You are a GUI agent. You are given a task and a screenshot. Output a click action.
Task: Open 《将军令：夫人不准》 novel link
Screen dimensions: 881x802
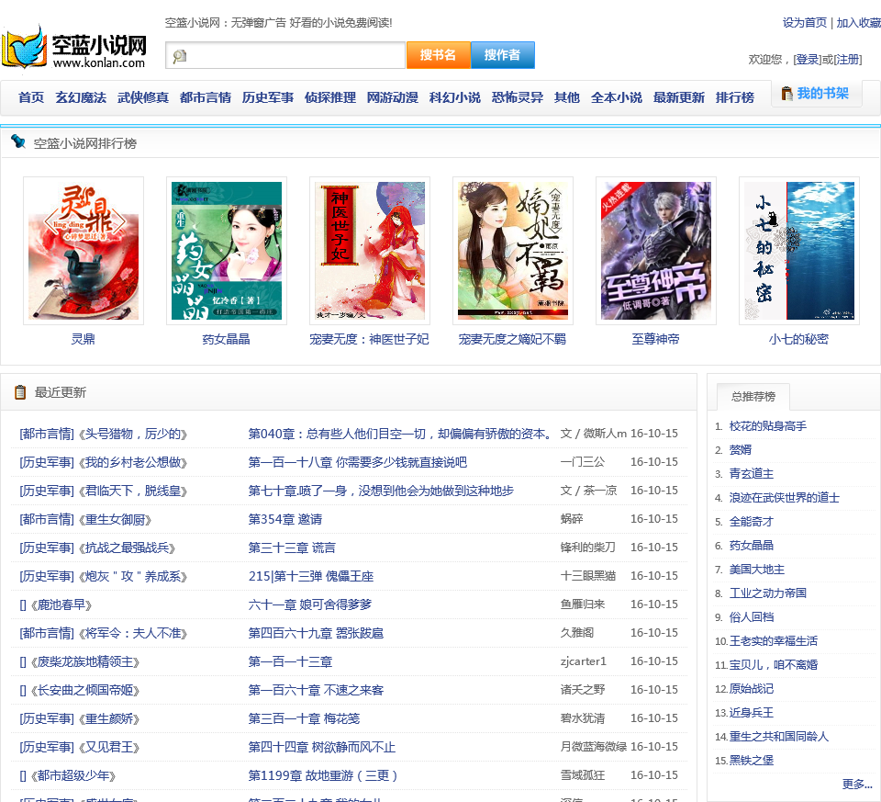133,633
